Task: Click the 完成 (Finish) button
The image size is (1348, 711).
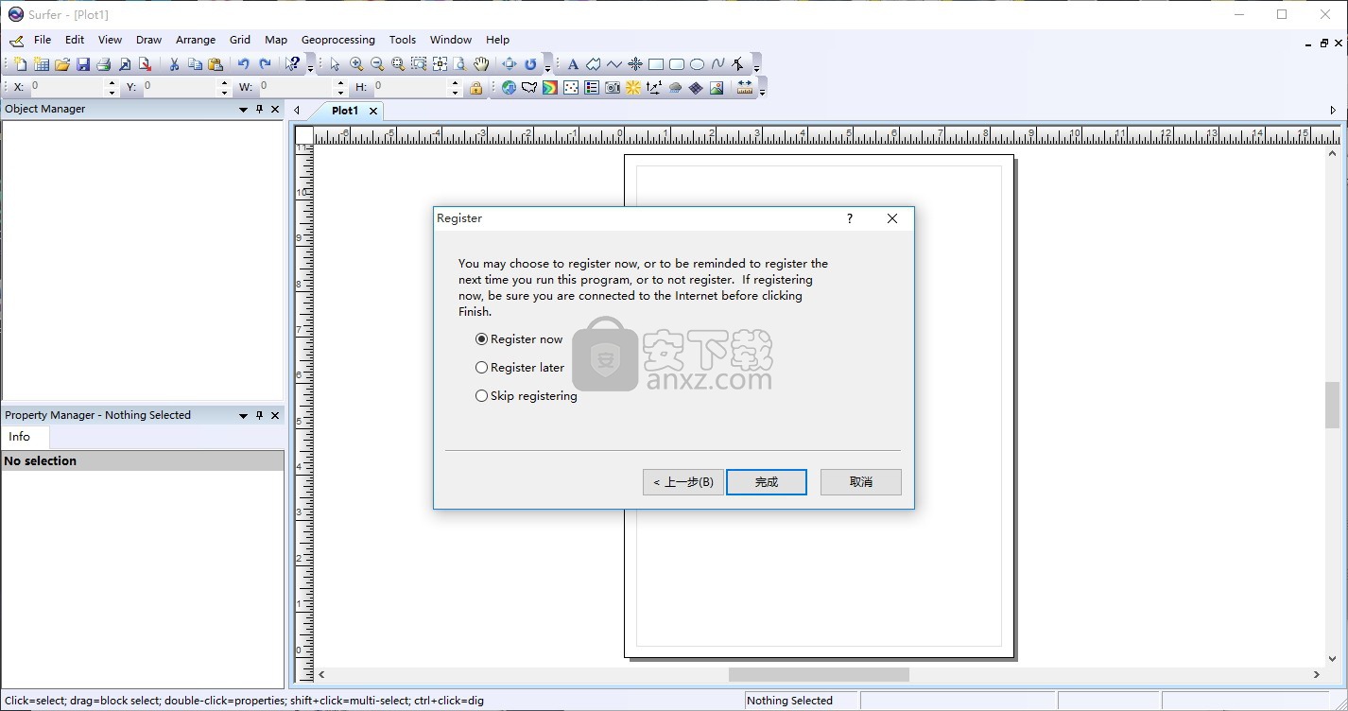Action: click(x=767, y=482)
